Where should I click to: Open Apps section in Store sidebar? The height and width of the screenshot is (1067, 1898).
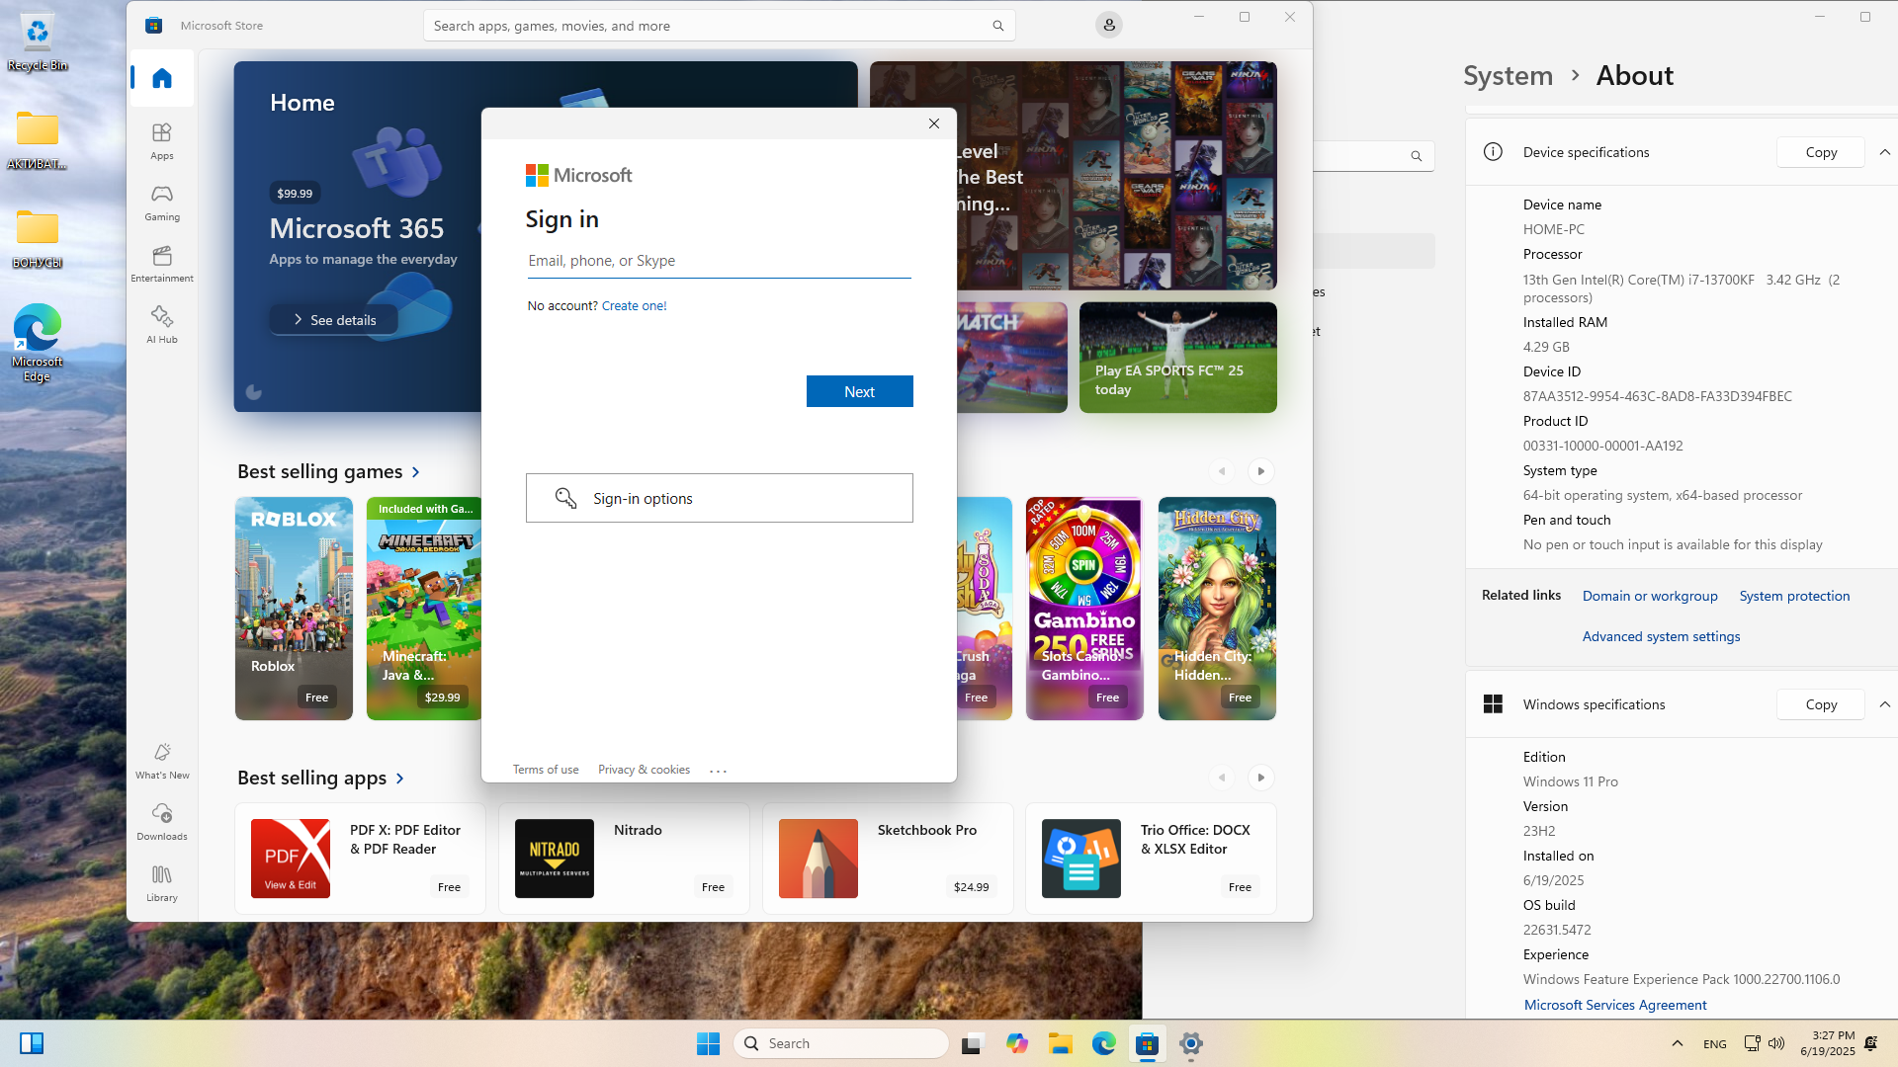pyautogui.click(x=162, y=140)
